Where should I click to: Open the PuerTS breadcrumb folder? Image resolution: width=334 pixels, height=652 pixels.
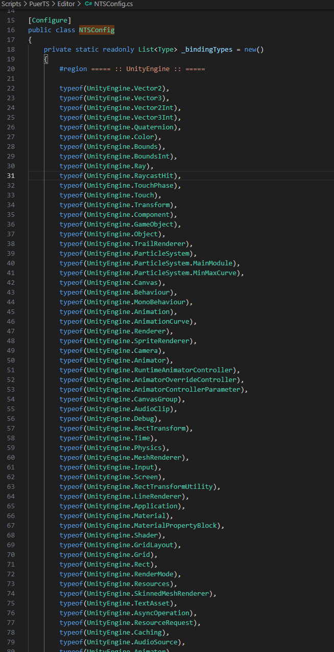39,4
